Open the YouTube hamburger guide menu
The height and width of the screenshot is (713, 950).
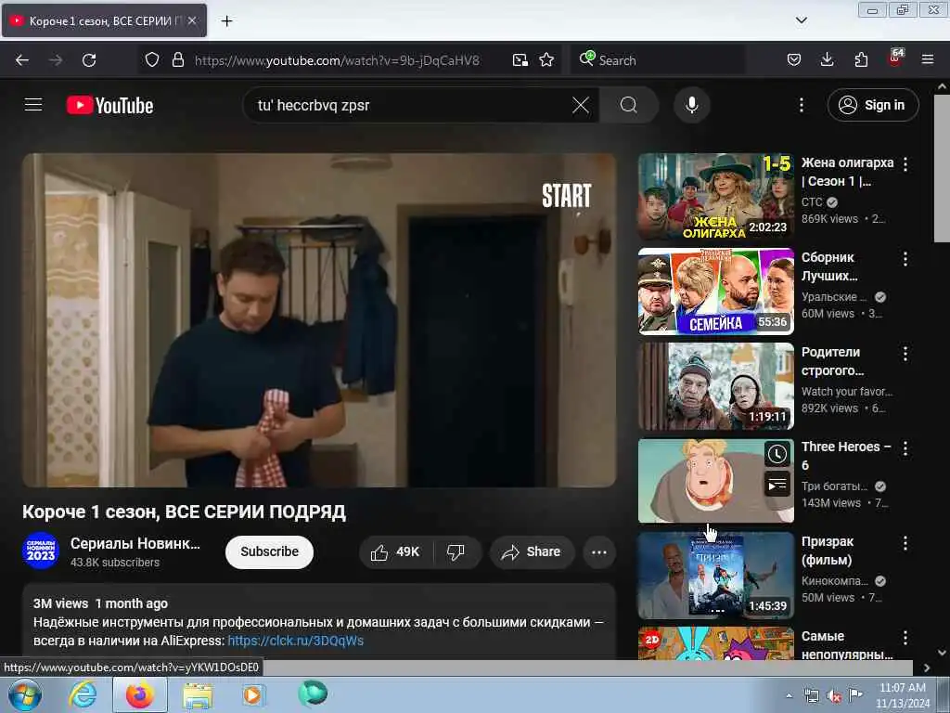pyautogui.click(x=33, y=105)
